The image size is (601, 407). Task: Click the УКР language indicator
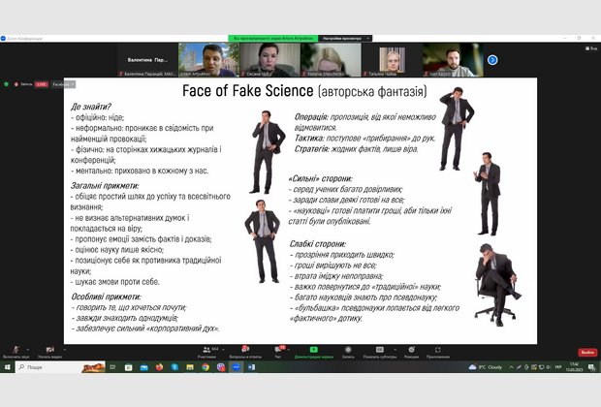[558, 367]
